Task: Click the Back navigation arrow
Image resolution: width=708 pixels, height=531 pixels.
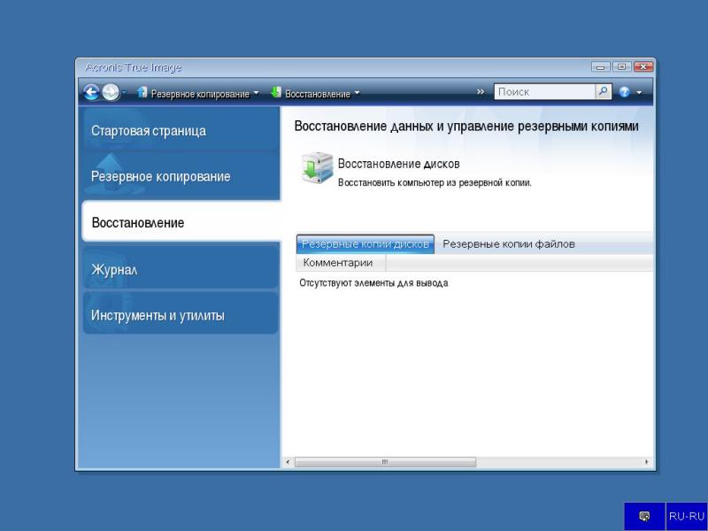Action: [x=91, y=92]
